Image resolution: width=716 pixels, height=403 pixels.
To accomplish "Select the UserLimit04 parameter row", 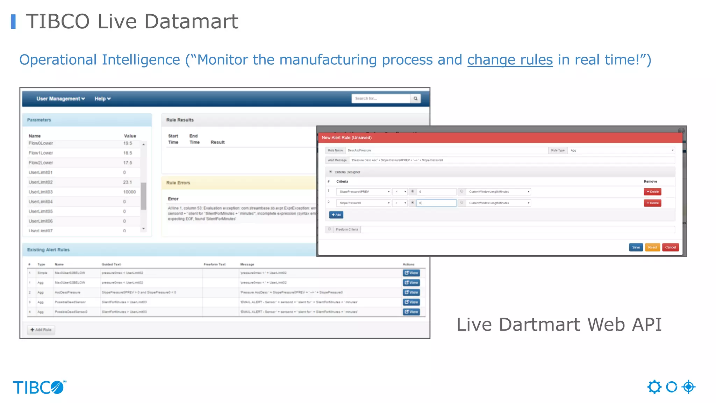I will (x=84, y=202).
